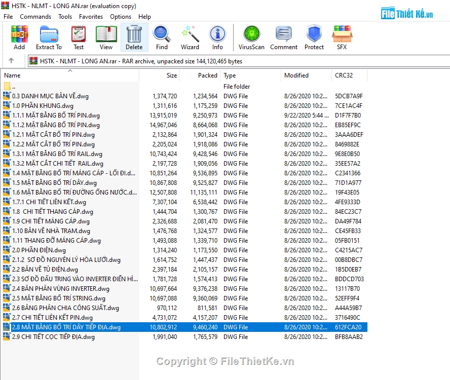Click DWG icon of 1.0 PHẦN KHUNG.dwg
This screenshot has width=450, height=380.
(x=7, y=105)
